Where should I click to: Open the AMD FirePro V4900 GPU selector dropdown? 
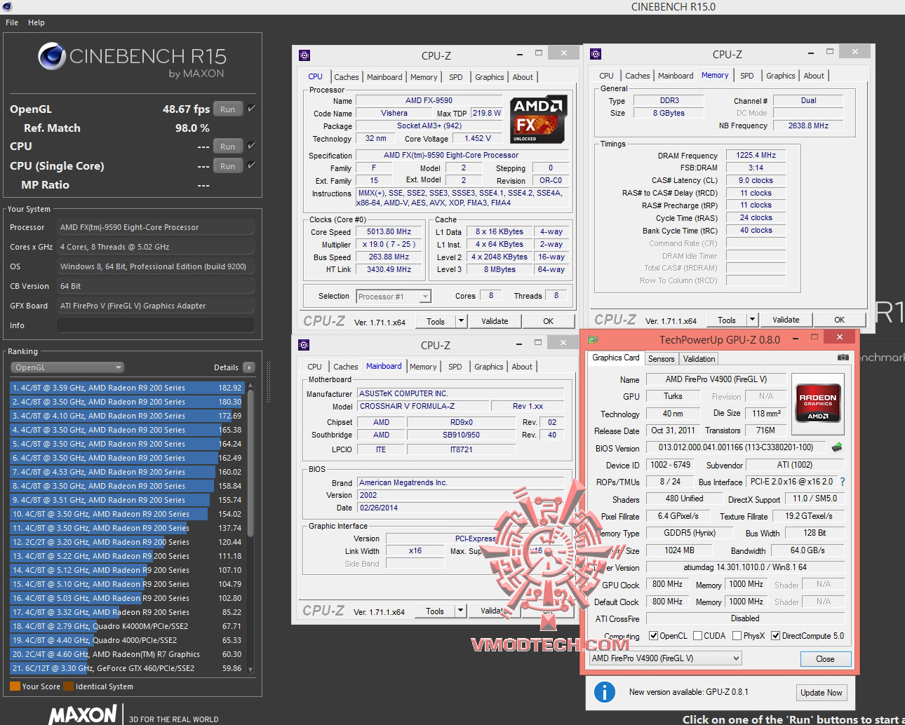tap(665, 658)
